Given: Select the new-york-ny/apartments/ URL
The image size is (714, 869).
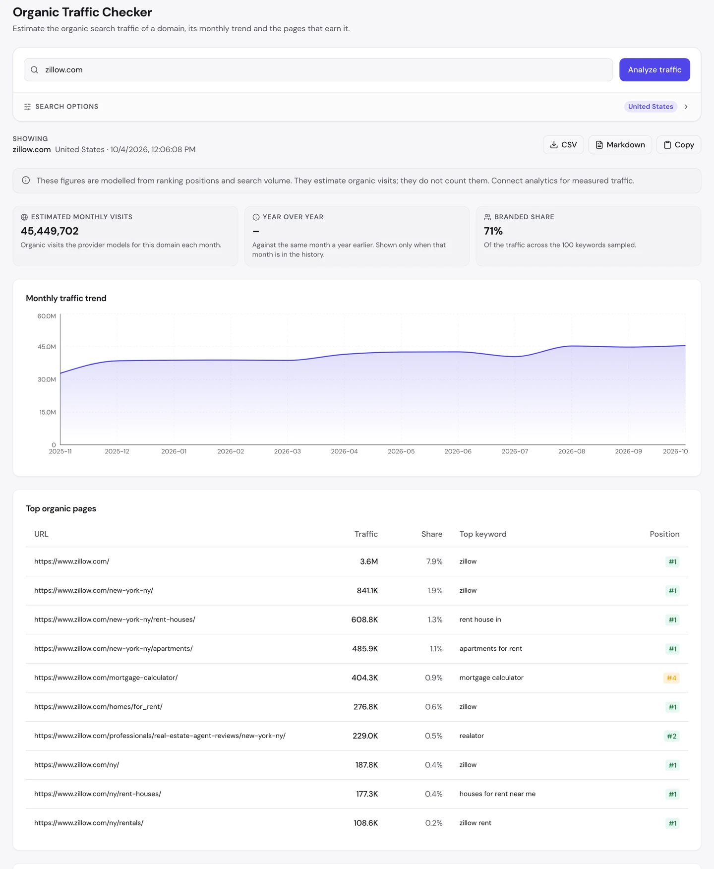Looking at the screenshot, I should [x=114, y=649].
